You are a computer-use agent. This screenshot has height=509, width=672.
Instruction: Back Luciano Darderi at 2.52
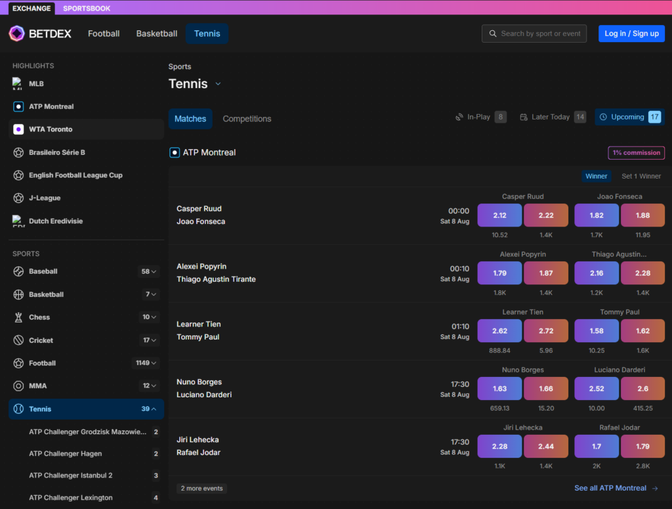[x=596, y=389]
